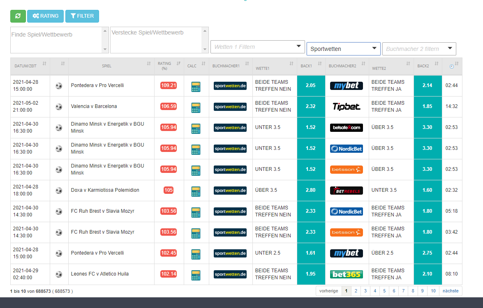Screen dimensions: 483x308
Task: Click the BetRebels bookmaker logo
Action: point(347,191)
